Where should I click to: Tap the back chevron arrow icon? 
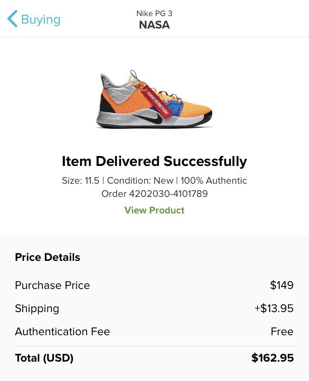click(x=12, y=19)
